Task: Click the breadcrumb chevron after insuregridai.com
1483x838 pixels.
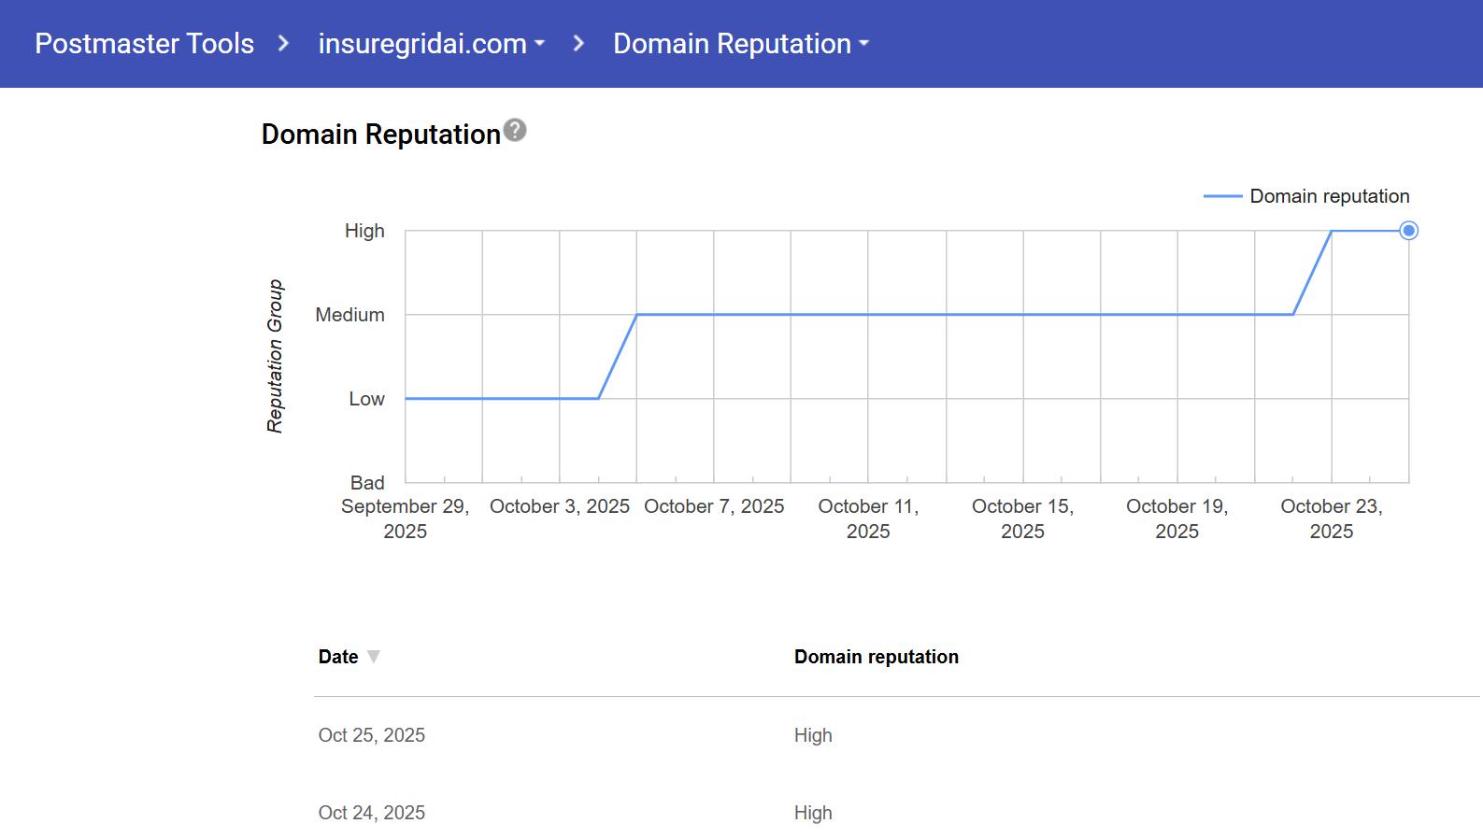Action: 578,44
